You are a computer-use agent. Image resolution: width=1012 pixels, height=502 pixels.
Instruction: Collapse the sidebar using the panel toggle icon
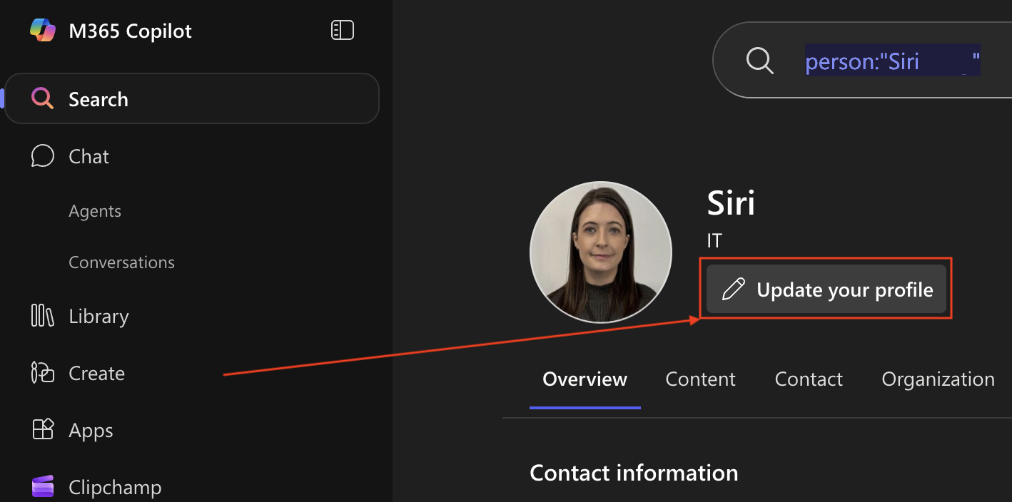point(343,30)
